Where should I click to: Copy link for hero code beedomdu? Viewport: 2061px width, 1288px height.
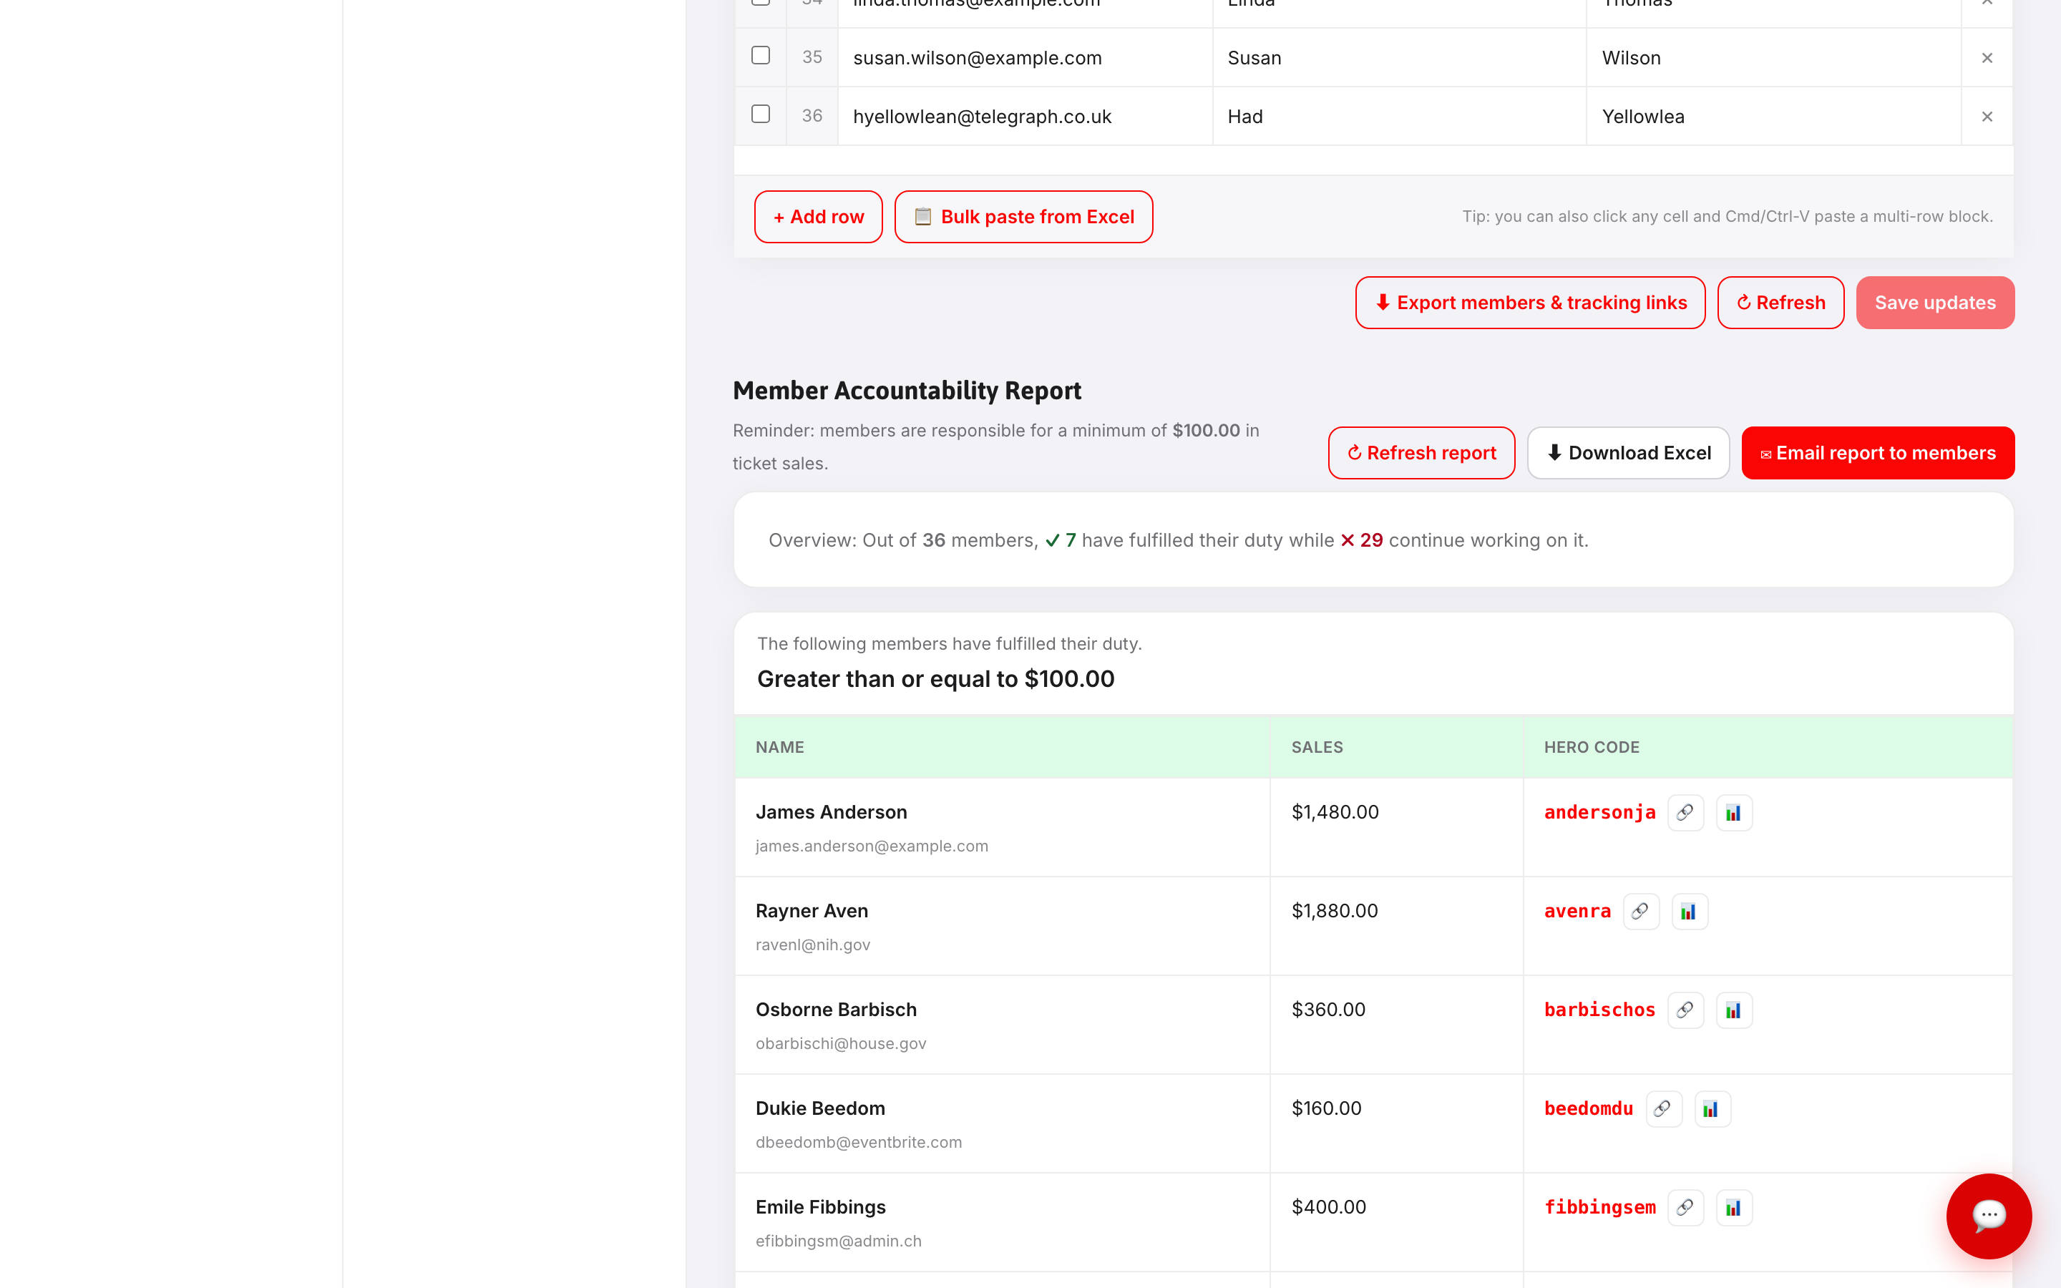1663,1109
